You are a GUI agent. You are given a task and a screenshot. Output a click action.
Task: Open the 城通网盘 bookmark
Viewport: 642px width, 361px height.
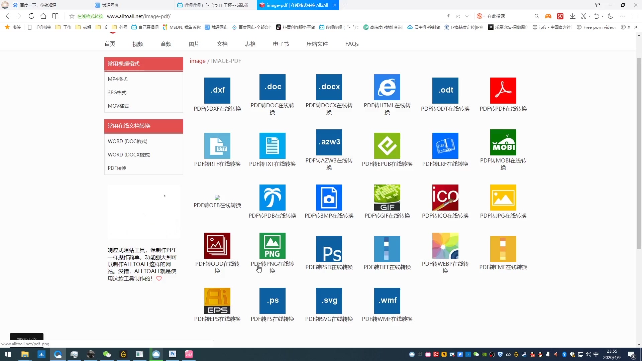tap(216, 27)
